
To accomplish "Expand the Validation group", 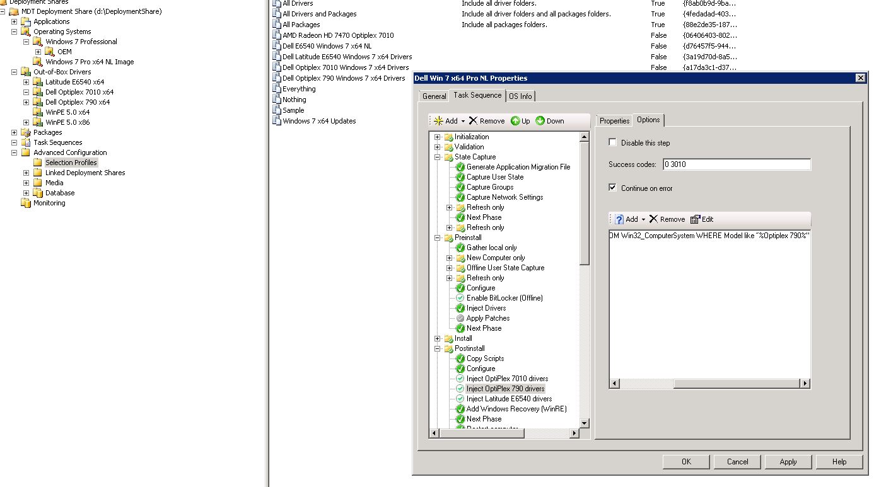I will [x=438, y=147].
